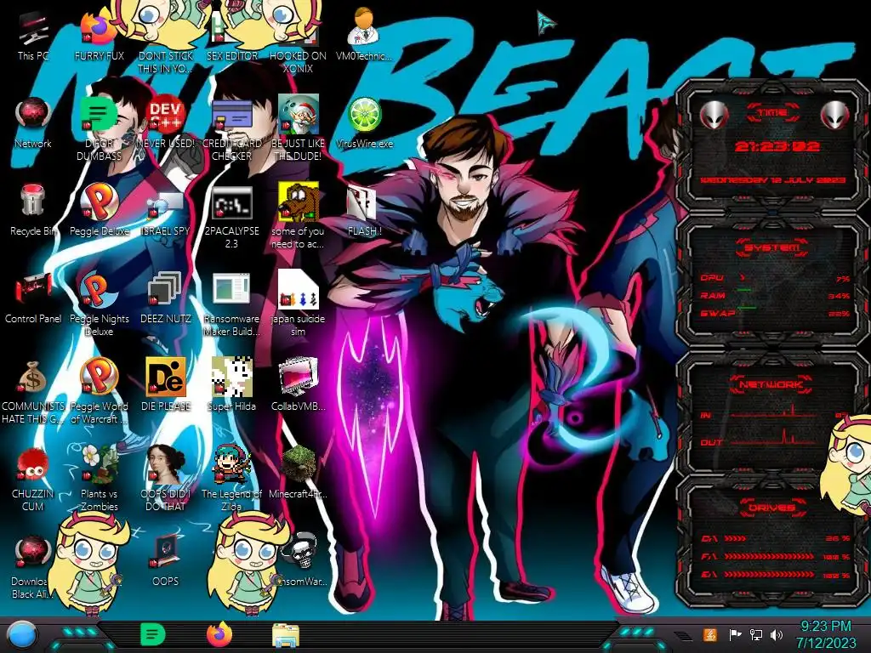Open the HOOKED ON XONIX shortcut

[298, 29]
